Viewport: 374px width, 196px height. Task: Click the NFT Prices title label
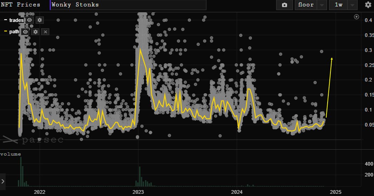coord(20,5)
